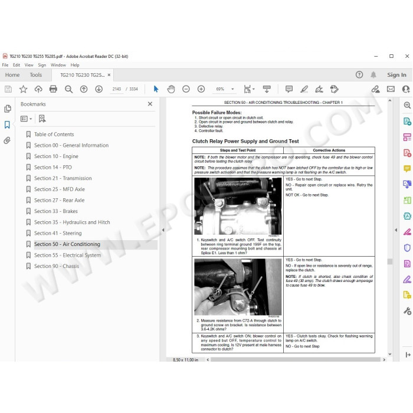The width and height of the screenshot is (413, 413).
Task: Add a sticky note comment
Action: click(289, 89)
